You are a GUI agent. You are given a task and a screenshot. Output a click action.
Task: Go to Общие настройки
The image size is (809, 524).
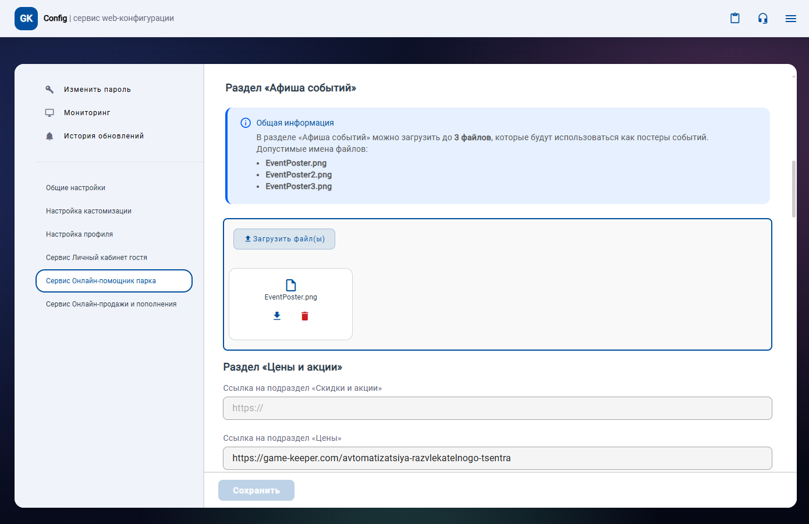76,188
